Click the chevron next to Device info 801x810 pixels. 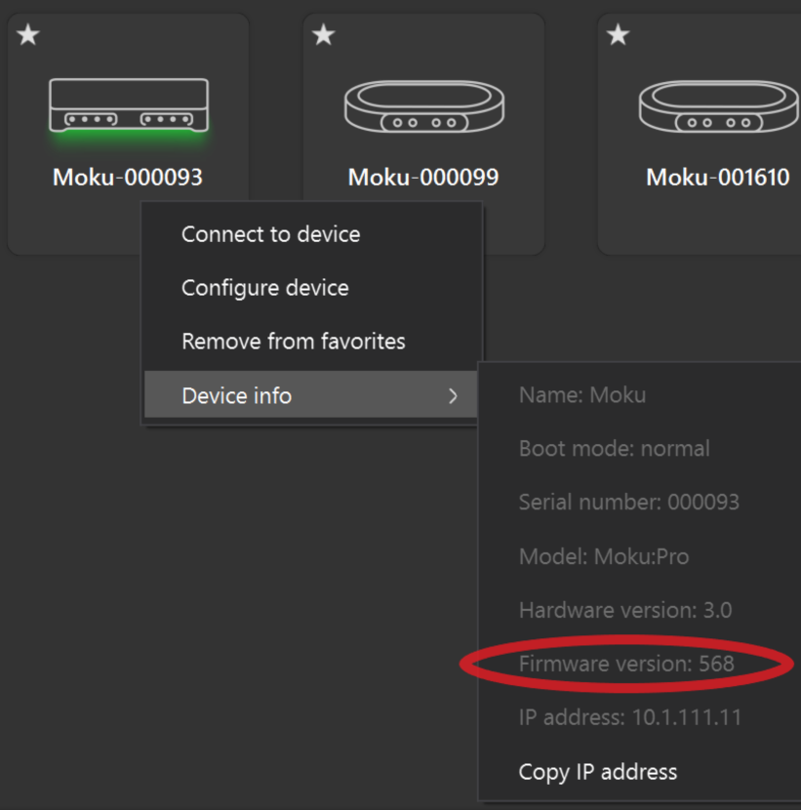pyautogui.click(x=452, y=396)
